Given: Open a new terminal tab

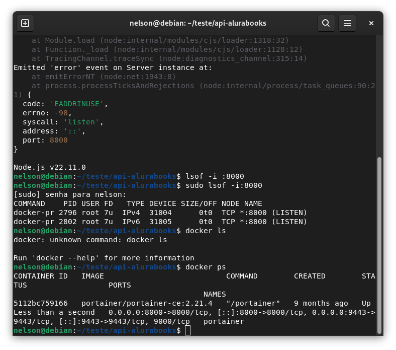Looking at the screenshot, I should 25,23.
